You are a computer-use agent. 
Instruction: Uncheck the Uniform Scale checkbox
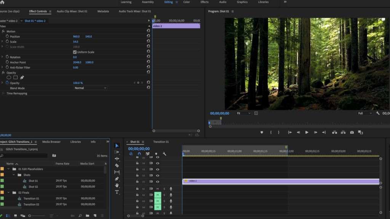tap(75, 52)
